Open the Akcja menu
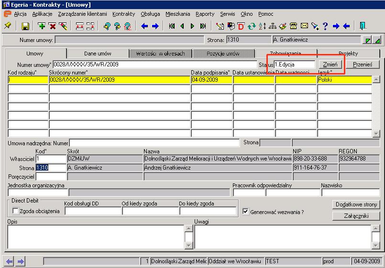The image size is (385, 268). tap(21, 14)
